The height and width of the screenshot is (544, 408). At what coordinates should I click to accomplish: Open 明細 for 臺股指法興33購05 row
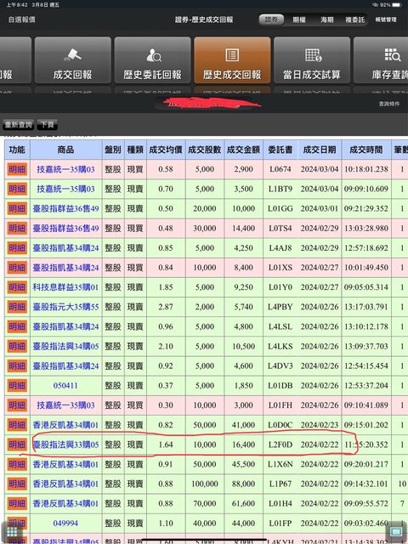[17, 445]
